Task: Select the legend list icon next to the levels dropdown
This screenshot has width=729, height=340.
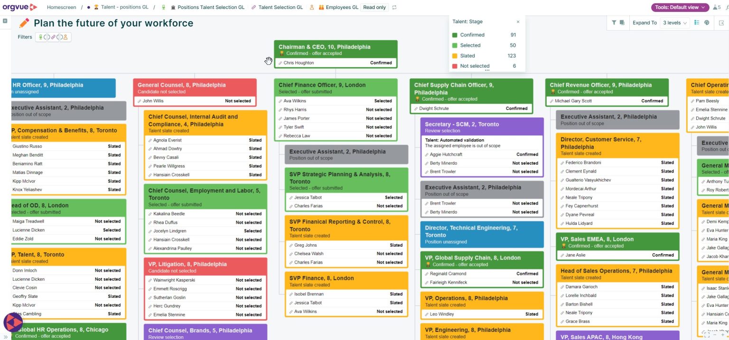Action: click(697, 22)
